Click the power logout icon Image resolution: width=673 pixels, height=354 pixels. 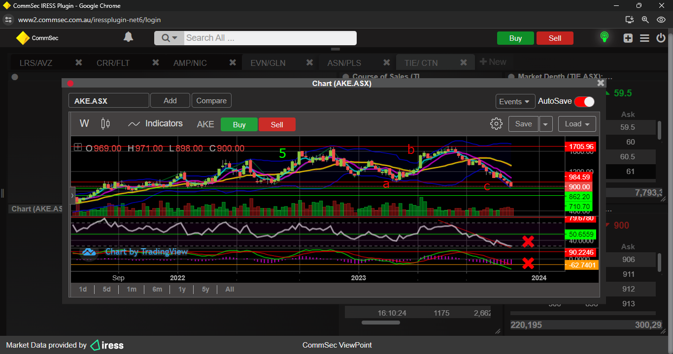coord(661,38)
